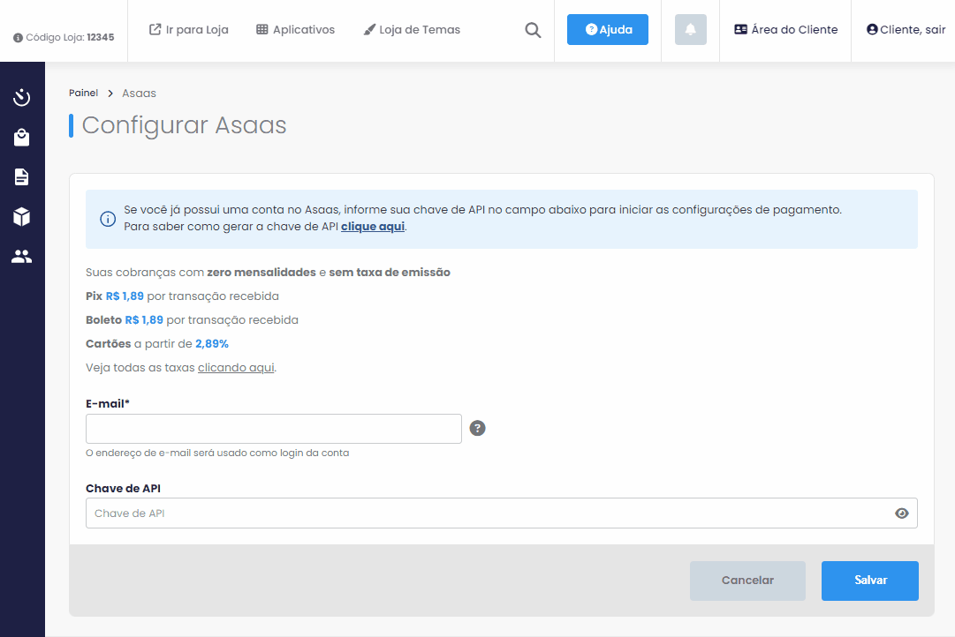The image size is (955, 637).
Task: Focus the E-mail input field
Action: coord(274,429)
